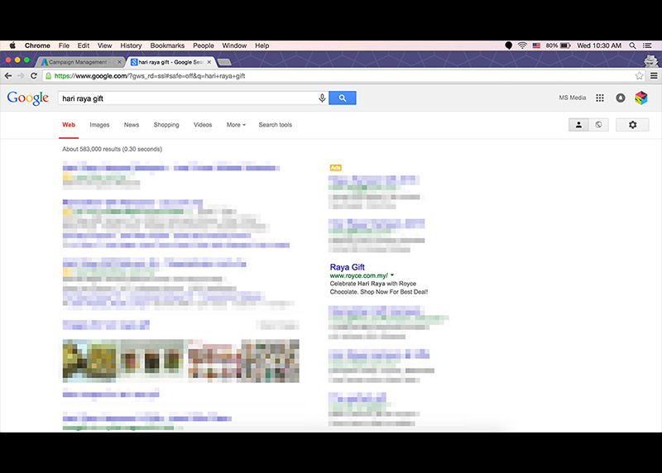Click the blue Google search button

(x=343, y=98)
